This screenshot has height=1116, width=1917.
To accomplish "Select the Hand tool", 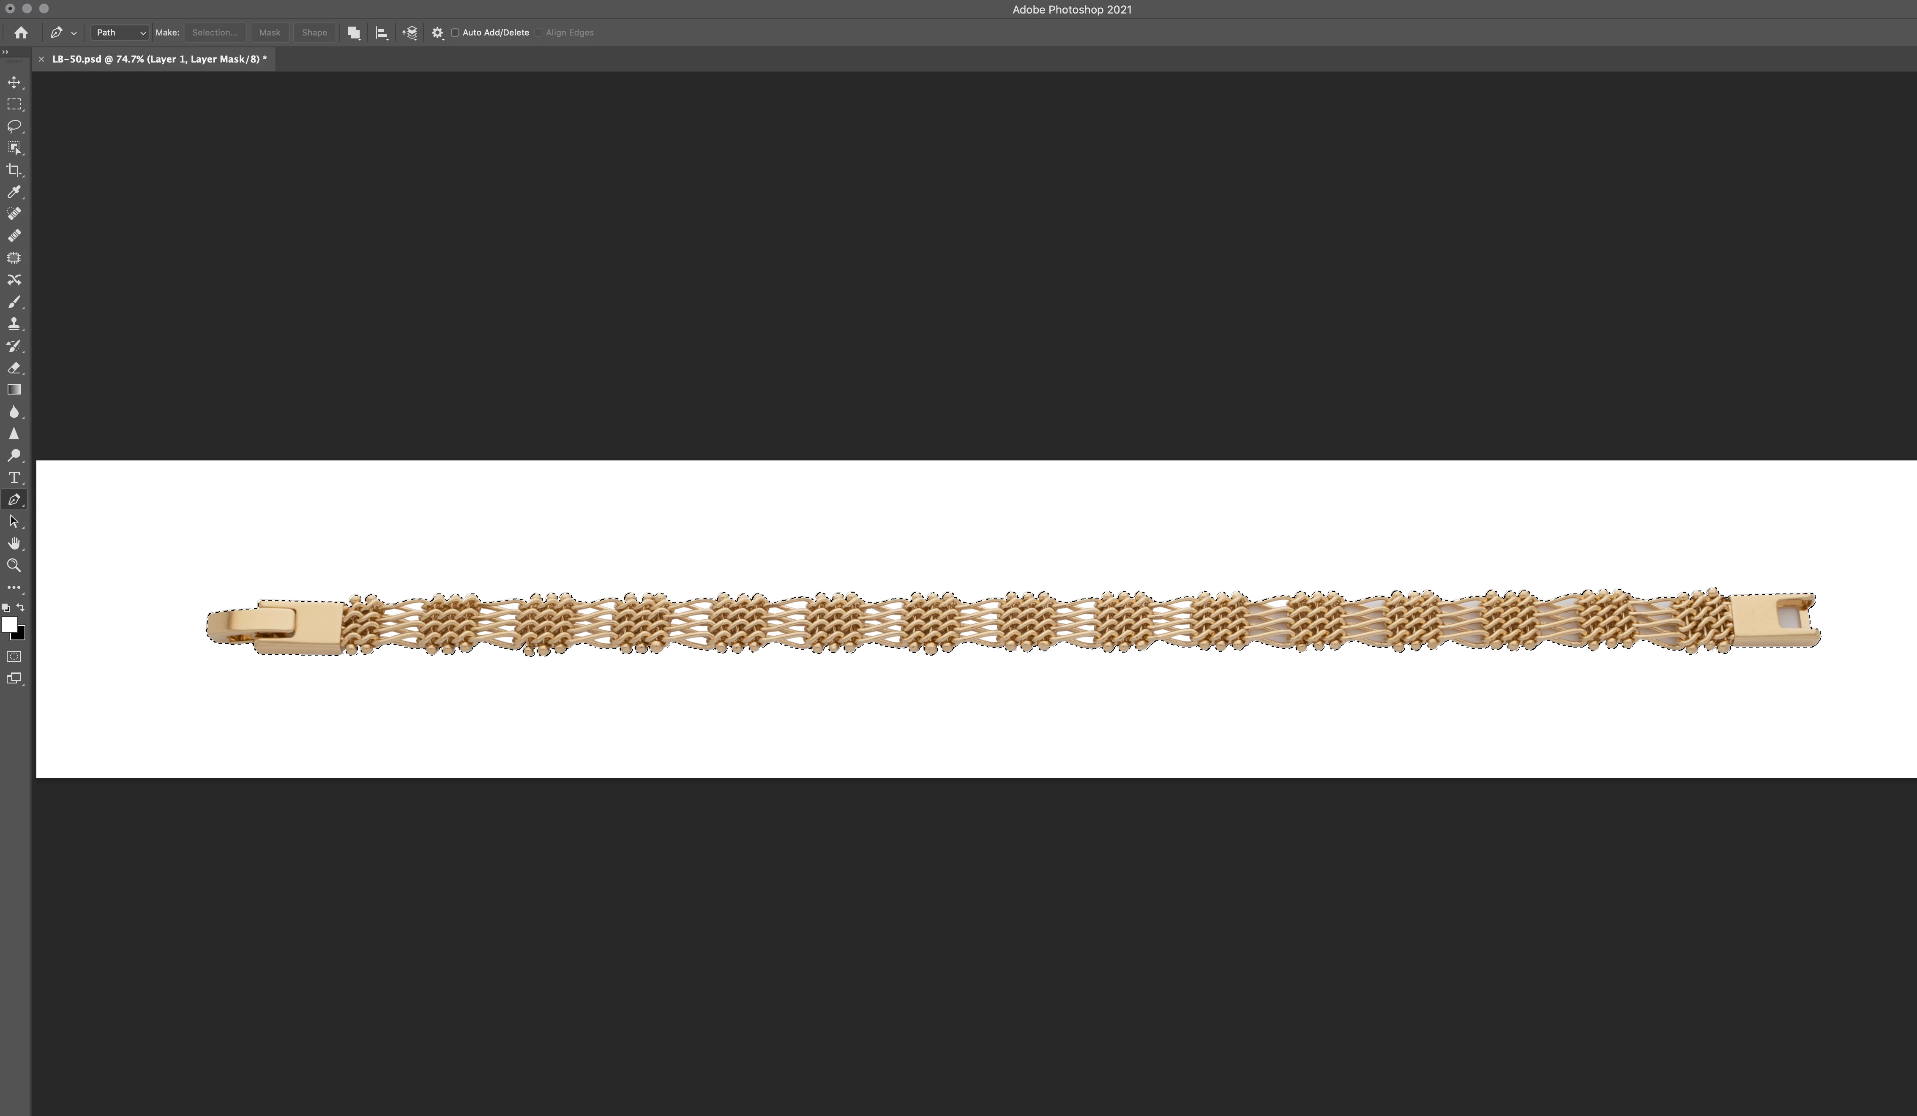I will pyautogui.click(x=14, y=544).
